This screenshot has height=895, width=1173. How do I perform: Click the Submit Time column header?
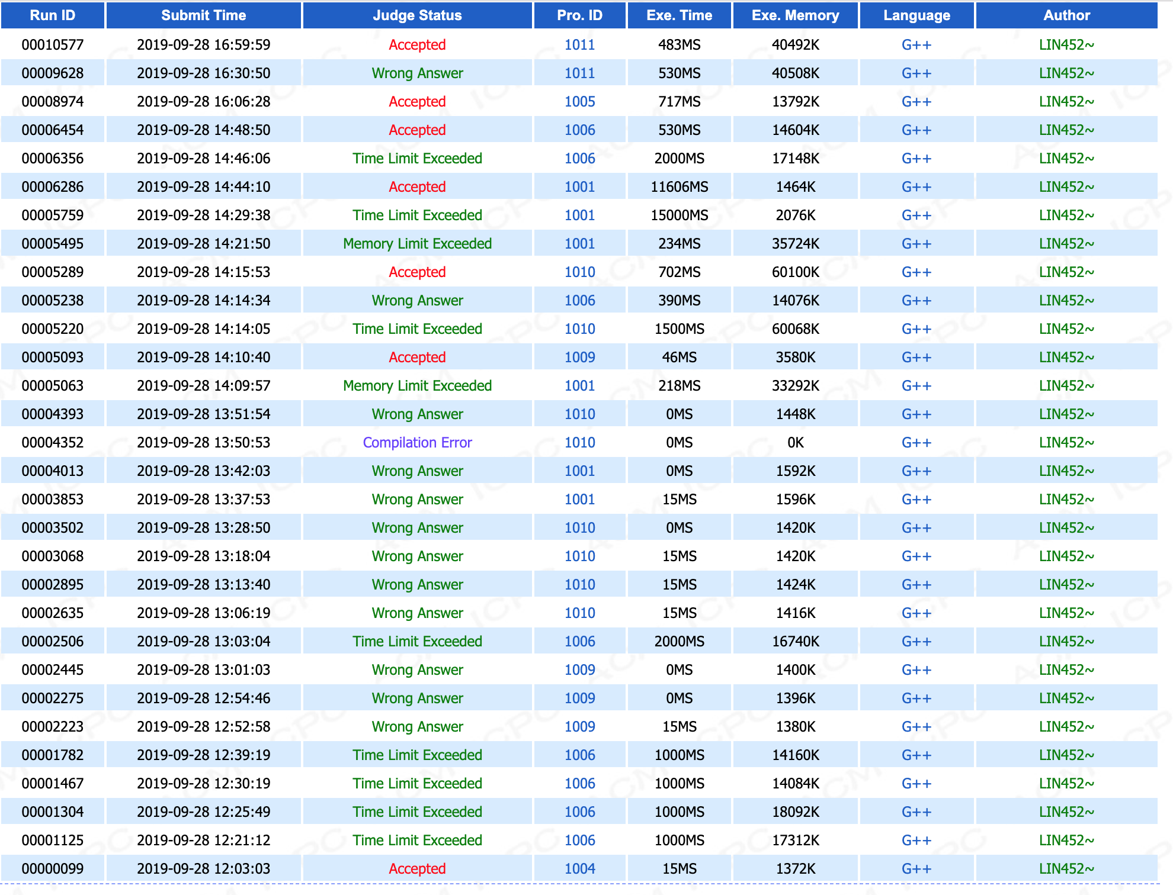[x=203, y=15]
